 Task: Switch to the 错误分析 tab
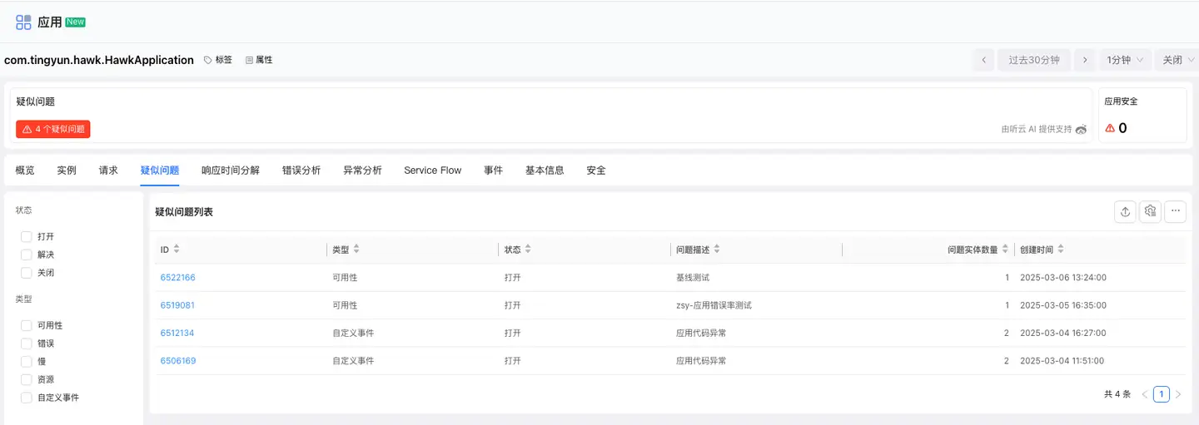[x=301, y=170]
